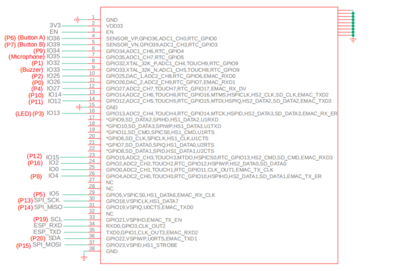Click the GPIO23,VSPID,HS1_STROBE pin description
The image size is (398, 271).
(142, 245)
